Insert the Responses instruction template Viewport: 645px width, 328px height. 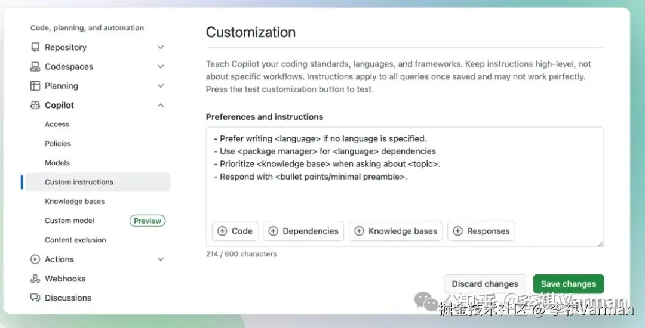click(x=481, y=231)
